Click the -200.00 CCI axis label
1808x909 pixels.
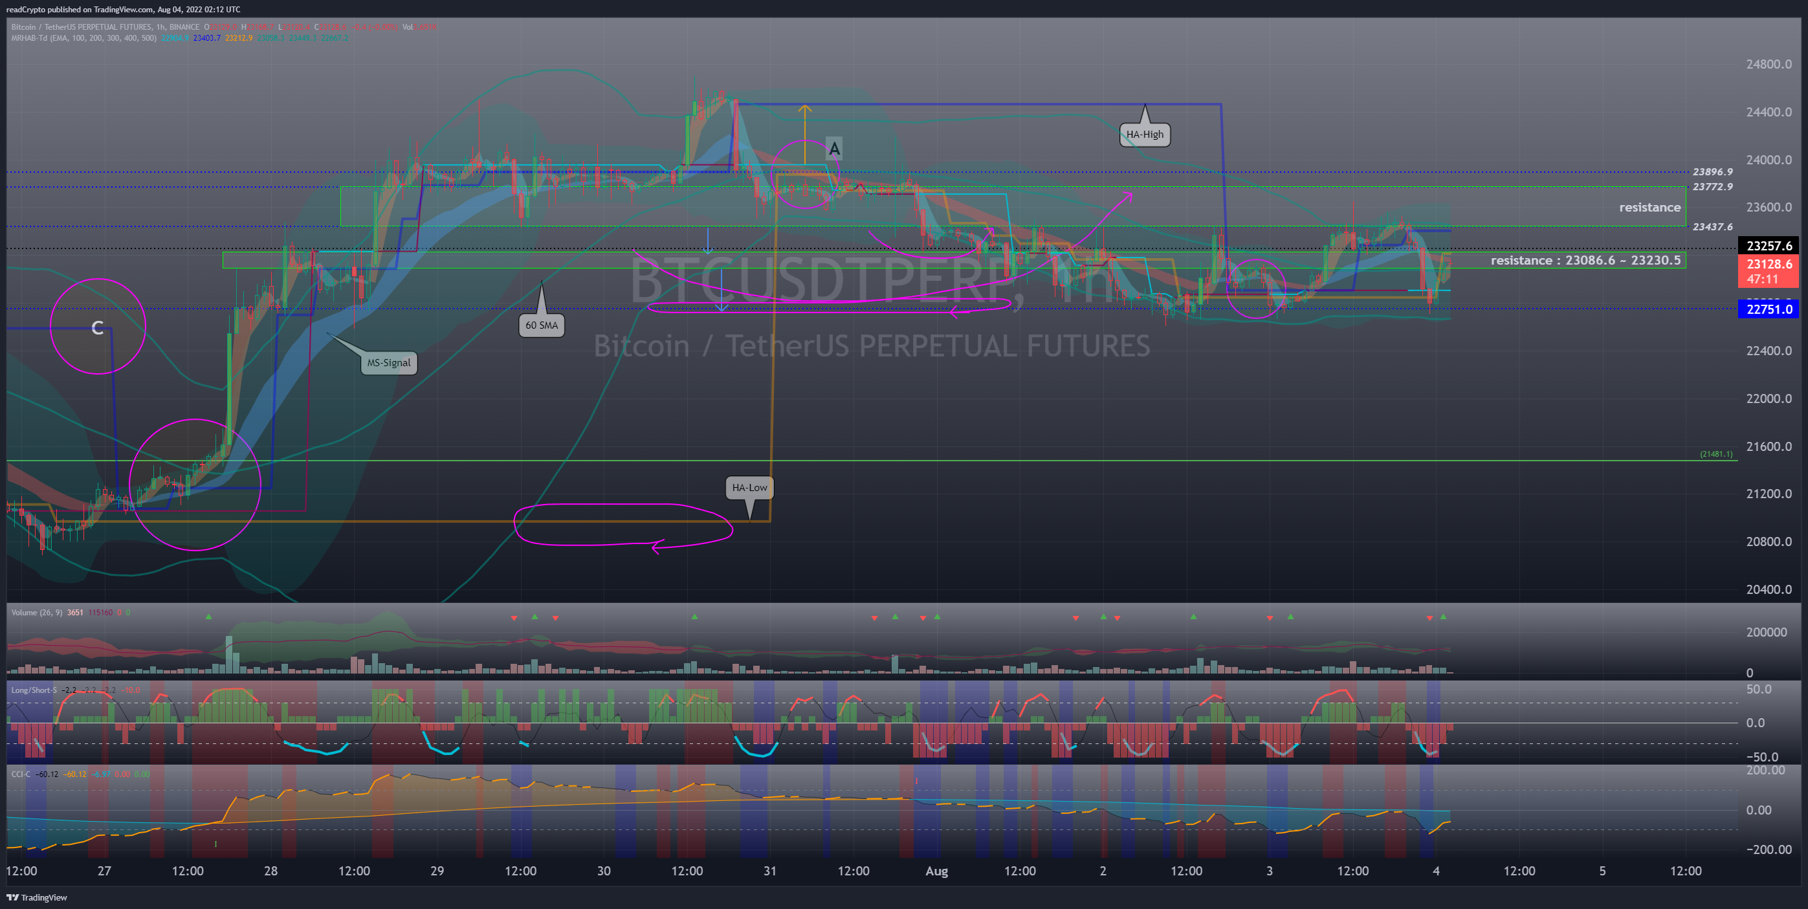[1769, 849]
